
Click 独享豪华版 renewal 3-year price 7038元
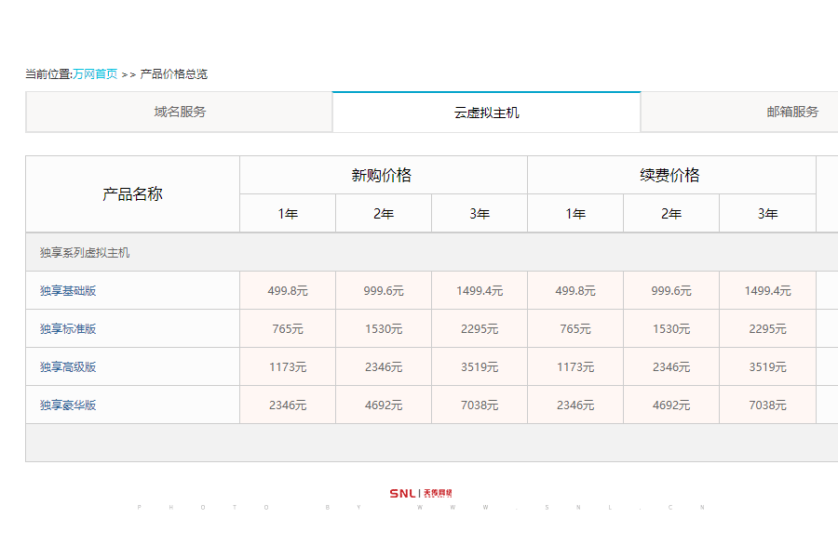click(767, 405)
